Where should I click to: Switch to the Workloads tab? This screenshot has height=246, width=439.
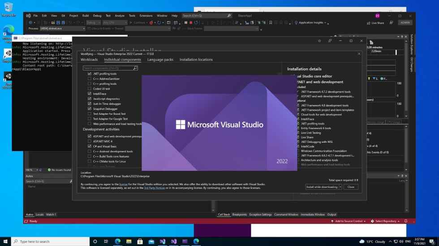tap(89, 59)
